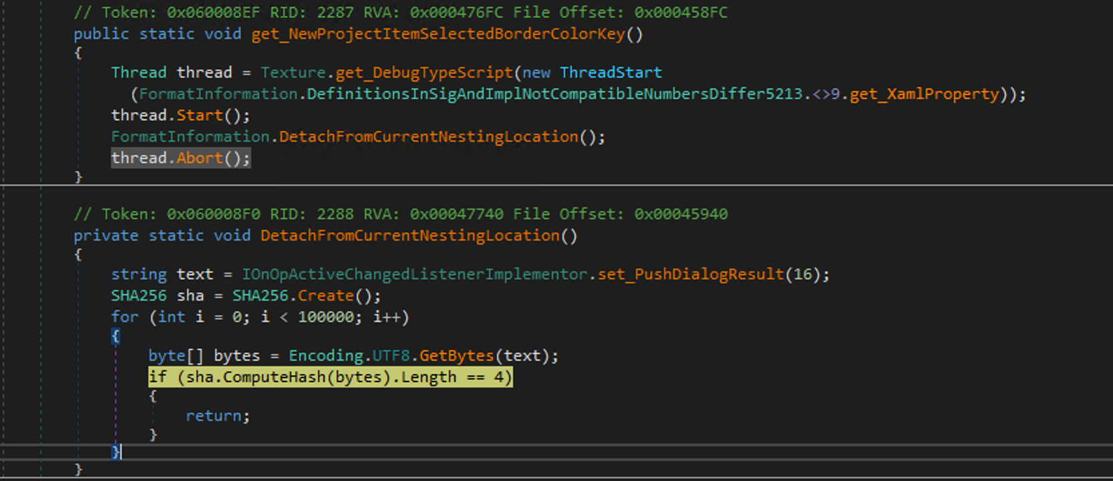1113x481 pixels.
Task: Click ComputeHash in the highlighted if statement
Action: click(x=275, y=377)
